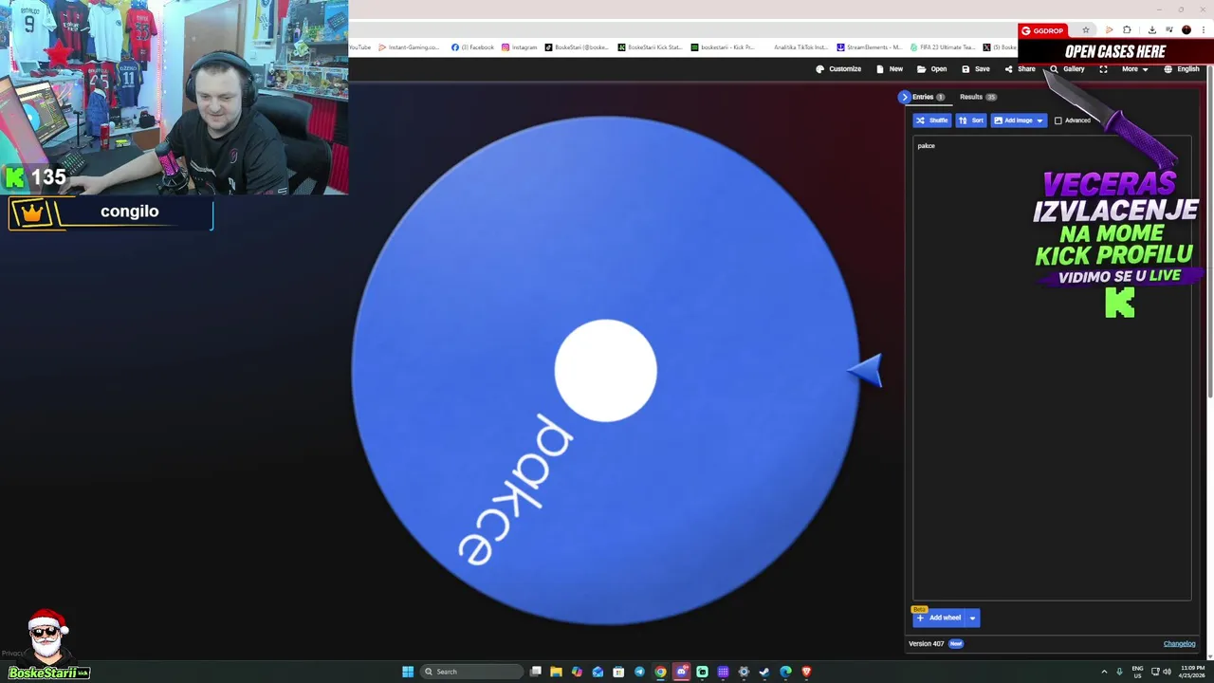Switch ENG US input language
Image resolution: width=1214 pixels, height=683 pixels.
click(x=1137, y=672)
